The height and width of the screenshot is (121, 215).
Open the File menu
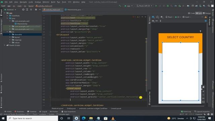6,2
